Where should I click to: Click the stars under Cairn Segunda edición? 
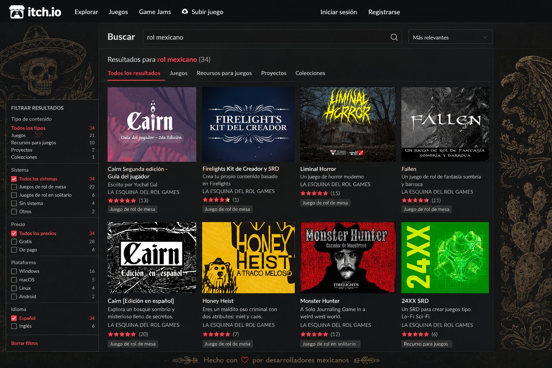pos(122,200)
